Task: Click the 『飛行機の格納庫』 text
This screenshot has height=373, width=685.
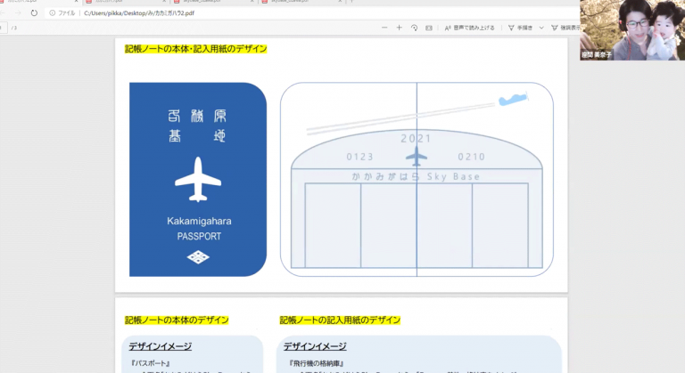Action: pyautogui.click(x=317, y=363)
